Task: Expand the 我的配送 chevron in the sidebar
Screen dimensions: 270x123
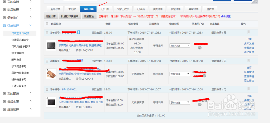Action: 31,93
